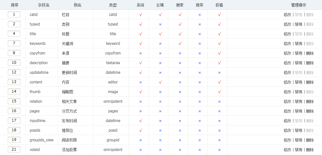Click the 字段名 column header
Viewport: 322px width, 155px height.
point(44,5)
